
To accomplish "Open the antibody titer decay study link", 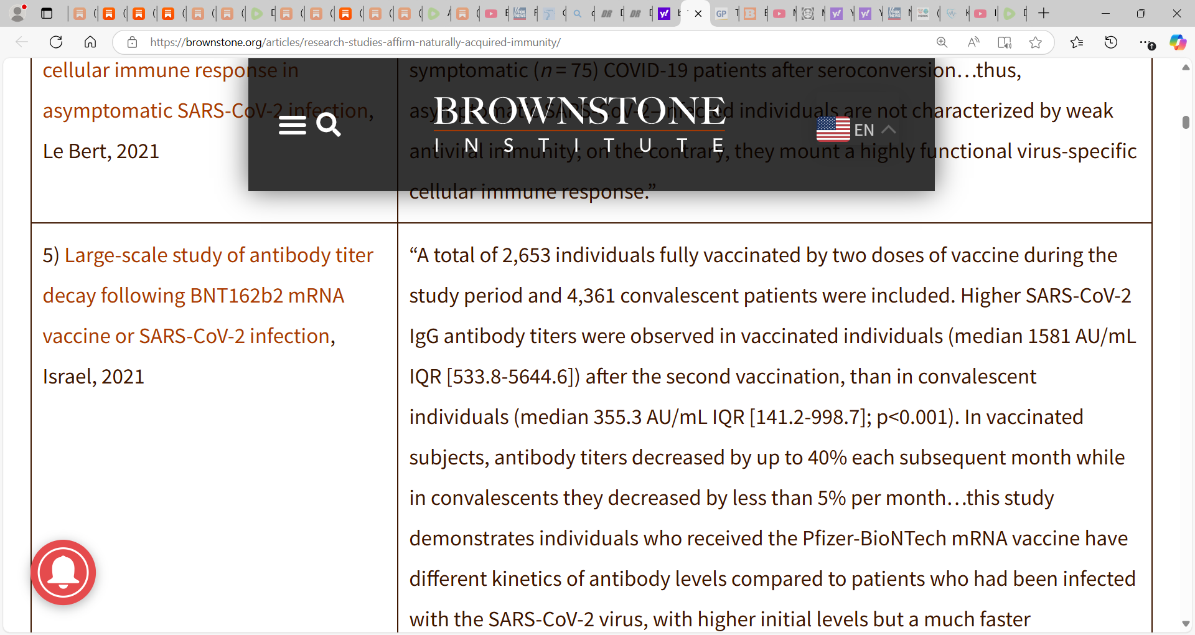I will 208,295.
